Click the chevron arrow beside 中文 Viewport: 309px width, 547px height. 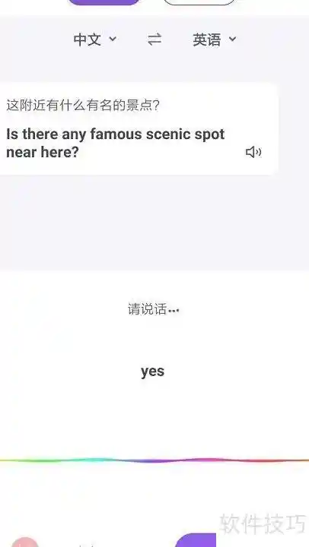[x=113, y=39]
